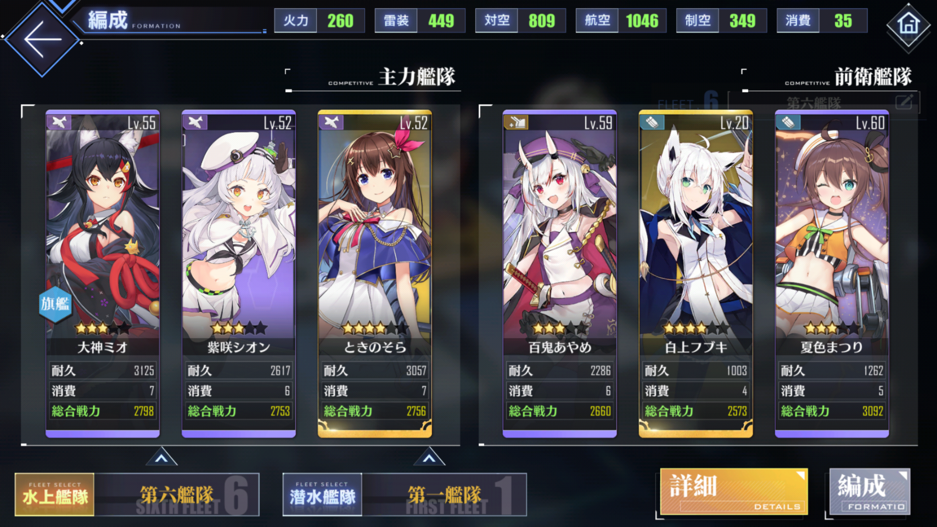The image size is (937, 527).
Task: Click the fleet name edit pencil icon
Action: click(x=904, y=102)
